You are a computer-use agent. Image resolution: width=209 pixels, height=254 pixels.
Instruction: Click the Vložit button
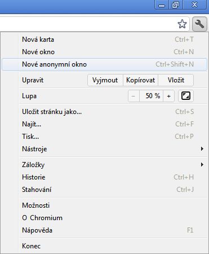click(176, 80)
